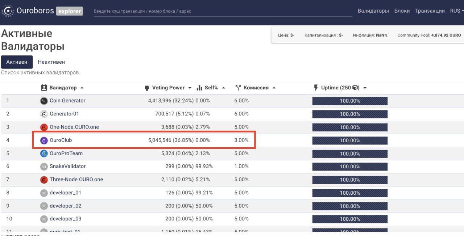The height and width of the screenshot is (236, 464).
Task: Click the Coin Generator uptime bar
Action: tap(350, 101)
